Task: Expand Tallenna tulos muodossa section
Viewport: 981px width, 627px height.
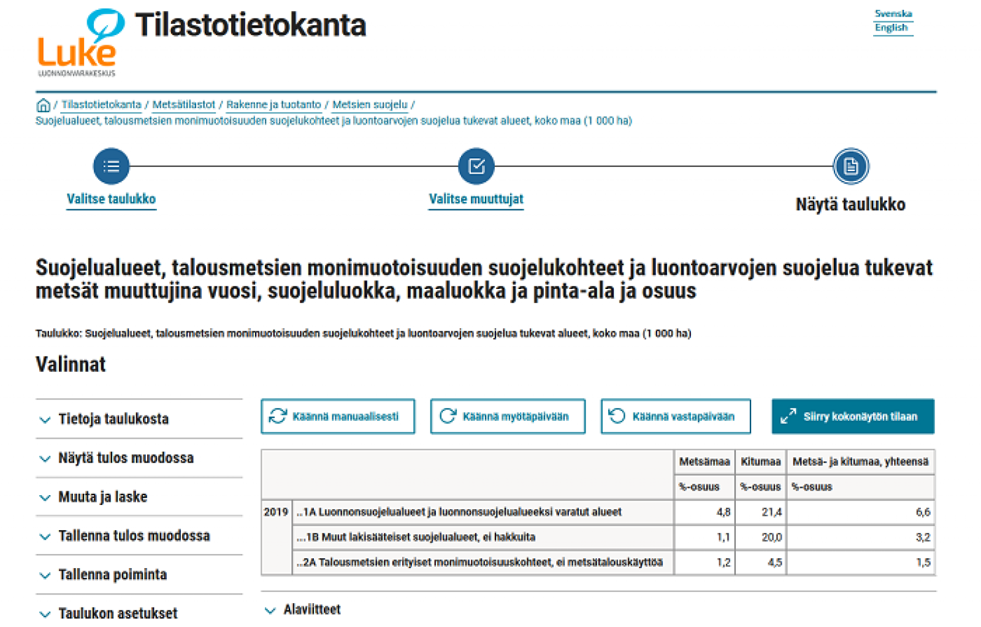Action: [x=139, y=536]
